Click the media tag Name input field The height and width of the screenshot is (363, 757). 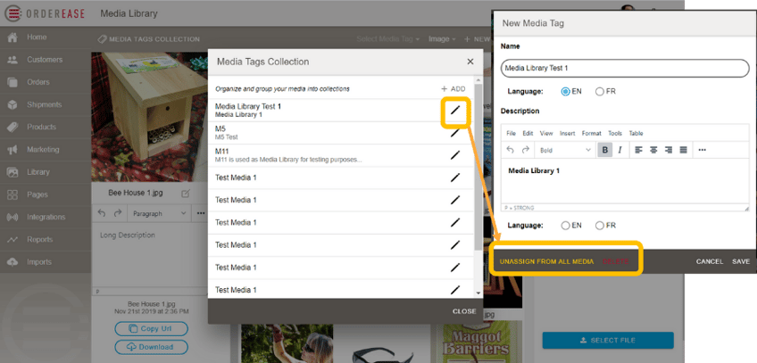624,68
